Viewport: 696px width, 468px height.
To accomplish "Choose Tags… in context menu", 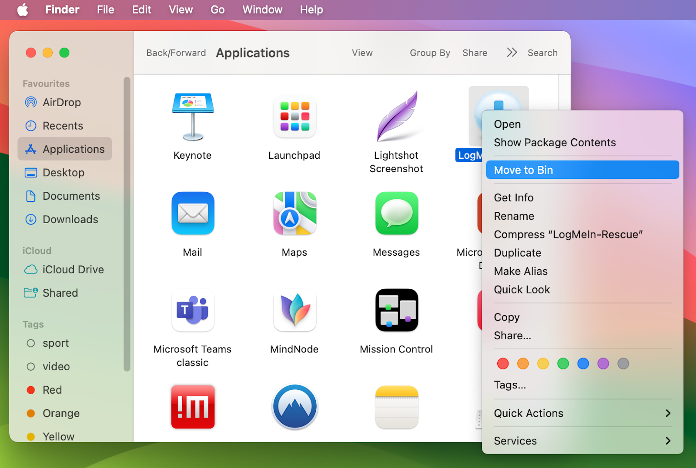I will pos(582,385).
